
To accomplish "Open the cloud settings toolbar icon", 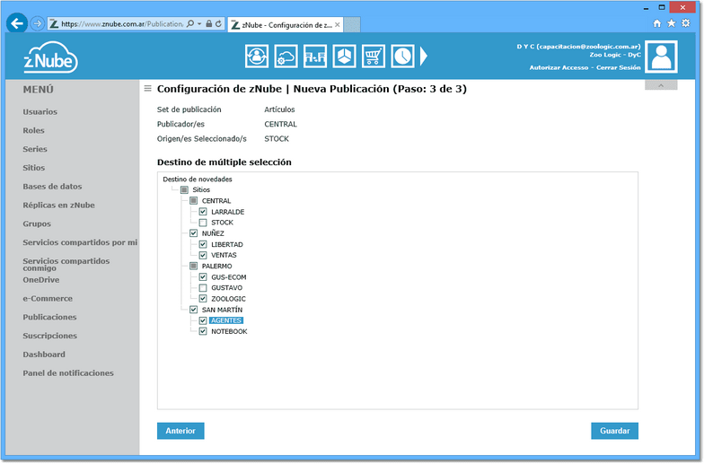I will [x=286, y=57].
